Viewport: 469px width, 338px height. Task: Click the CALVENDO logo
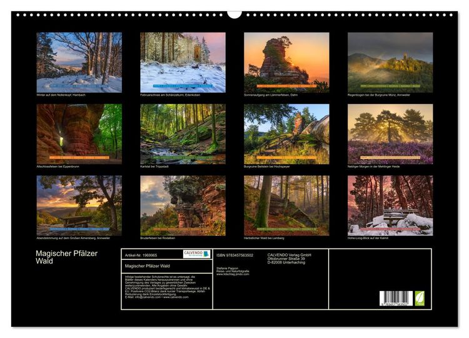tap(196, 254)
